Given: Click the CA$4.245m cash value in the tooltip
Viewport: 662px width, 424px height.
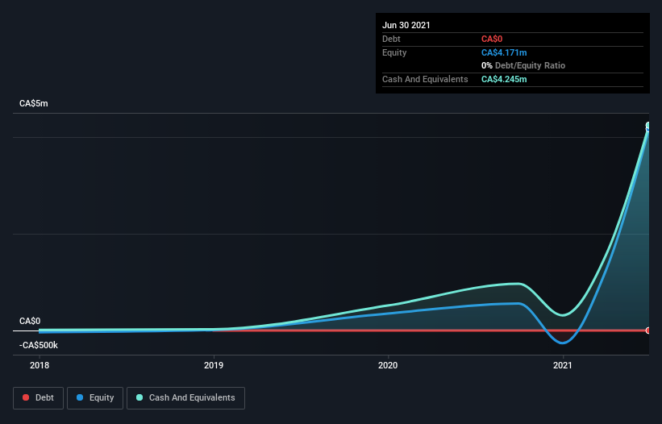Looking at the screenshot, I should [504, 79].
